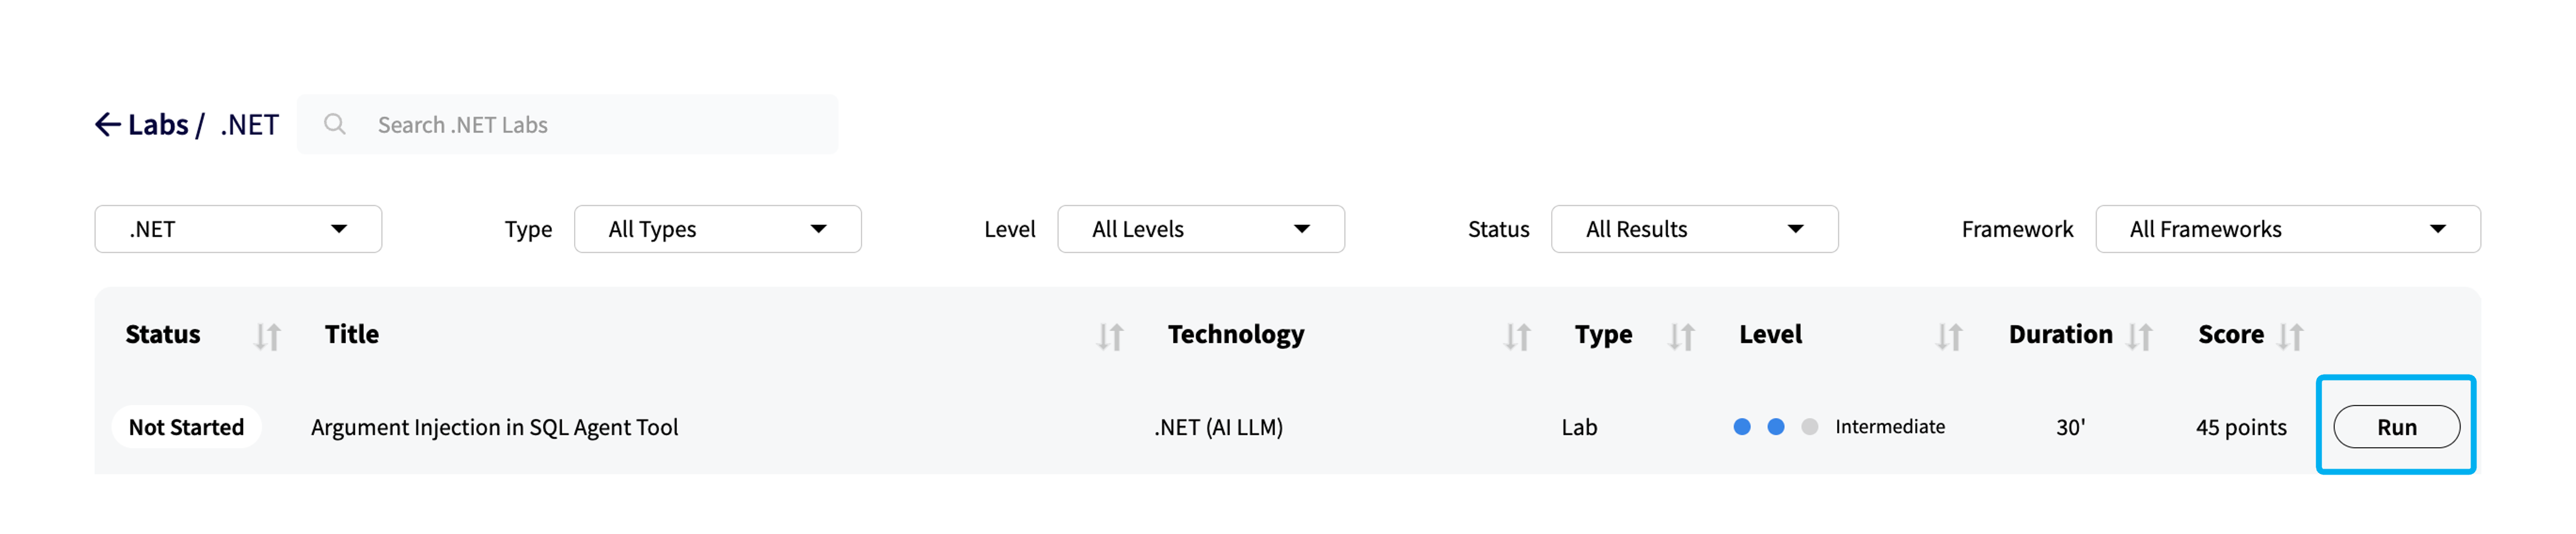Sort by Duration column arrows
This screenshot has width=2576, height=534.
click(x=2139, y=337)
